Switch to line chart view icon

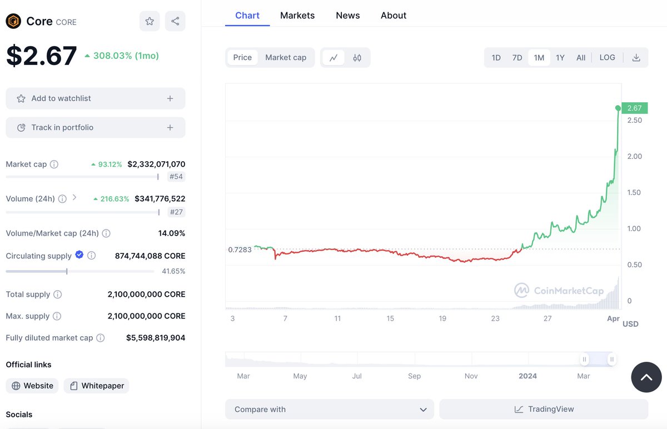pyautogui.click(x=333, y=57)
